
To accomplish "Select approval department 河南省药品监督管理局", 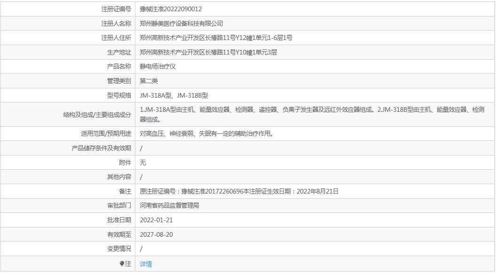I will point(170,206).
